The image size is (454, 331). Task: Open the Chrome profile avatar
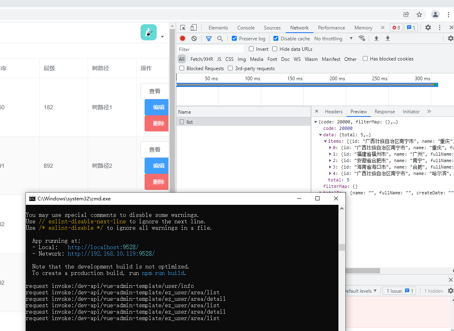[435, 15]
